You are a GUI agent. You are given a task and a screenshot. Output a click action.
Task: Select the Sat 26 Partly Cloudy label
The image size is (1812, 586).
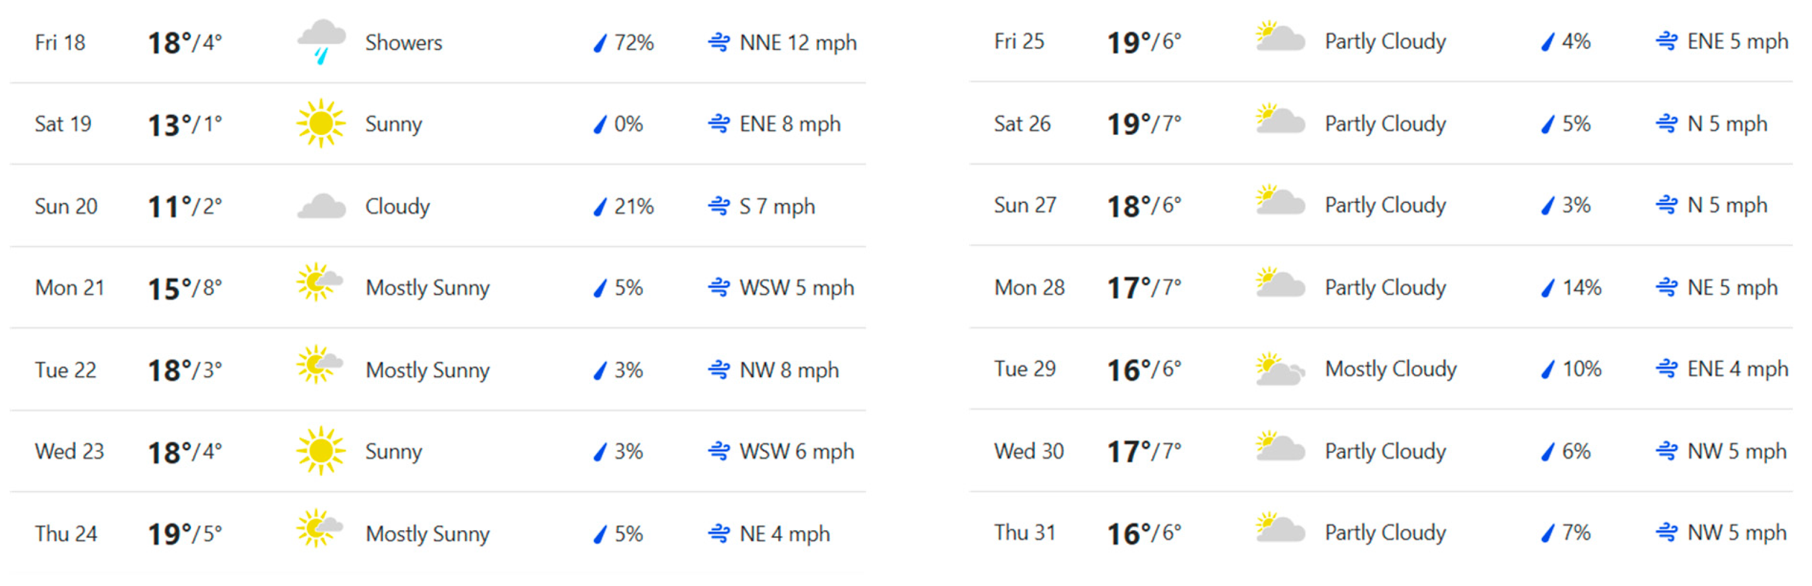(x=1385, y=124)
